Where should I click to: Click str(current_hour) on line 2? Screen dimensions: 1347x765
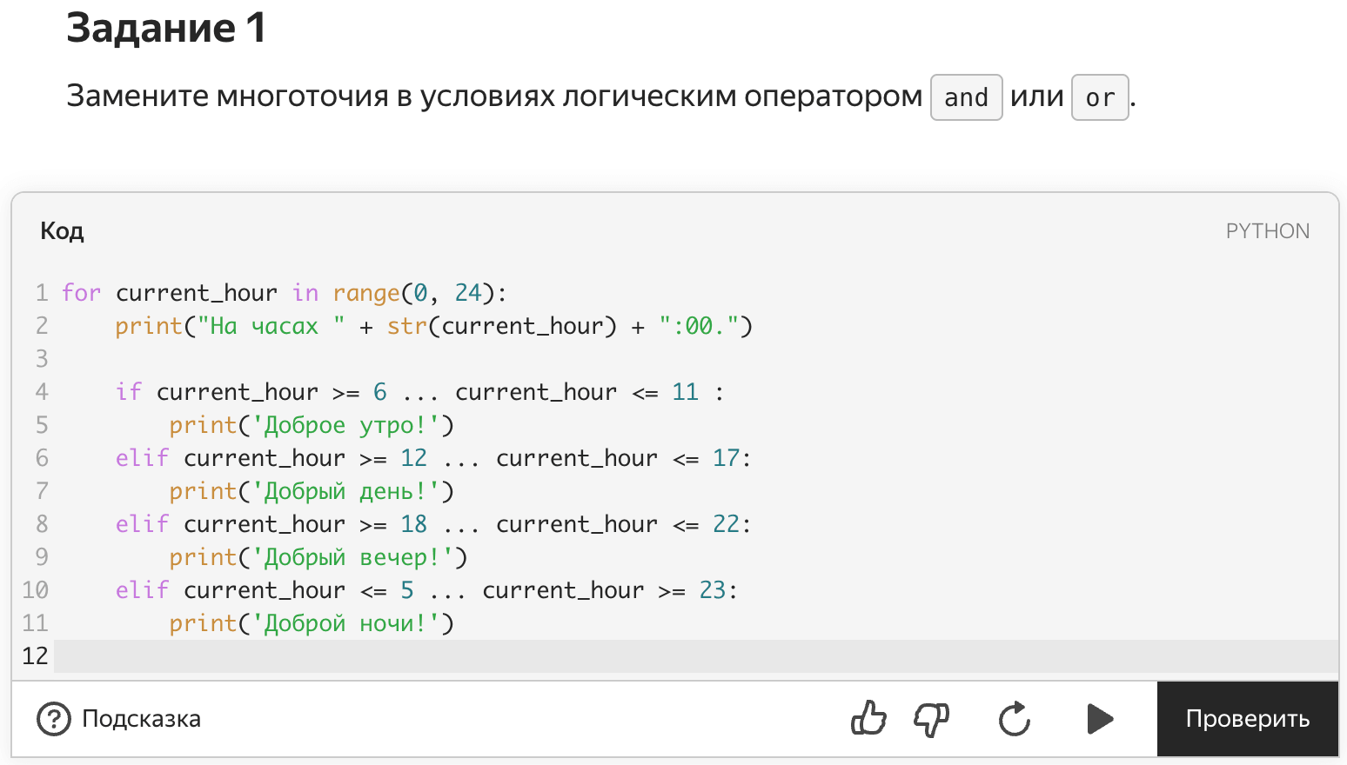point(502,327)
